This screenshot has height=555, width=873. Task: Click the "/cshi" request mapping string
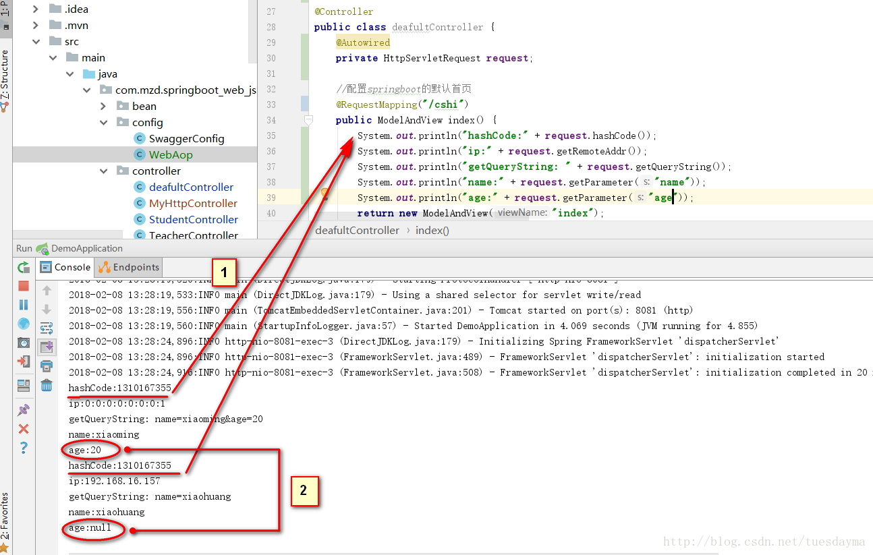tap(442, 105)
